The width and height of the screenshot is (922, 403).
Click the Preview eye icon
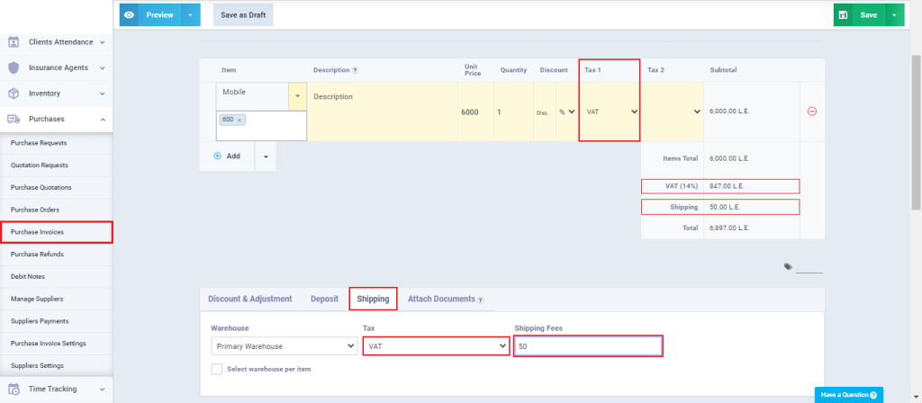(129, 15)
